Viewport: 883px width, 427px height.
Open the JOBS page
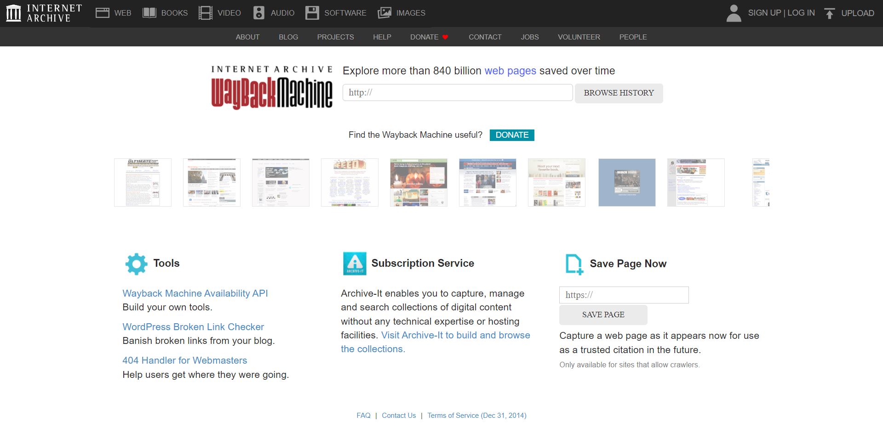(x=529, y=37)
